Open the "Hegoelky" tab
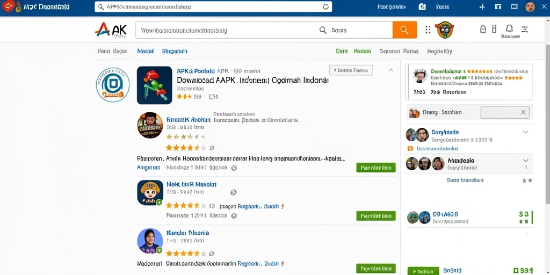The height and width of the screenshot is (275, 550). pos(439,51)
